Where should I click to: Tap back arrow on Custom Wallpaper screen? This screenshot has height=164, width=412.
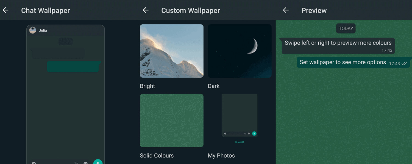(x=146, y=10)
